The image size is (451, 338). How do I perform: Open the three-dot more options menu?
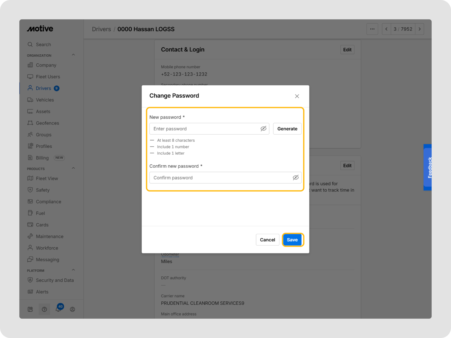[x=372, y=29]
